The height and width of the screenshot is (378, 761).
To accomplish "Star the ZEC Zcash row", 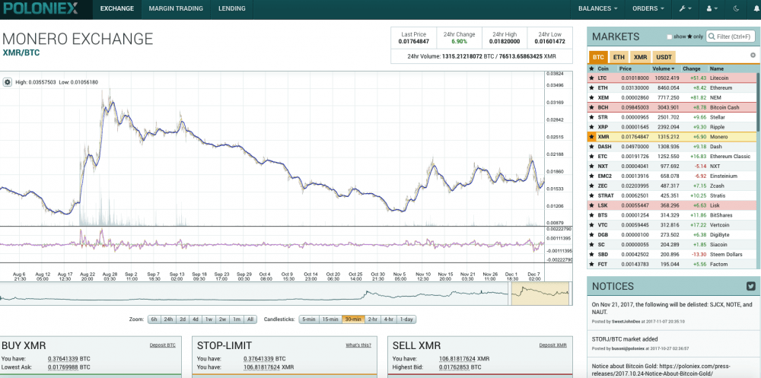I will coord(591,186).
